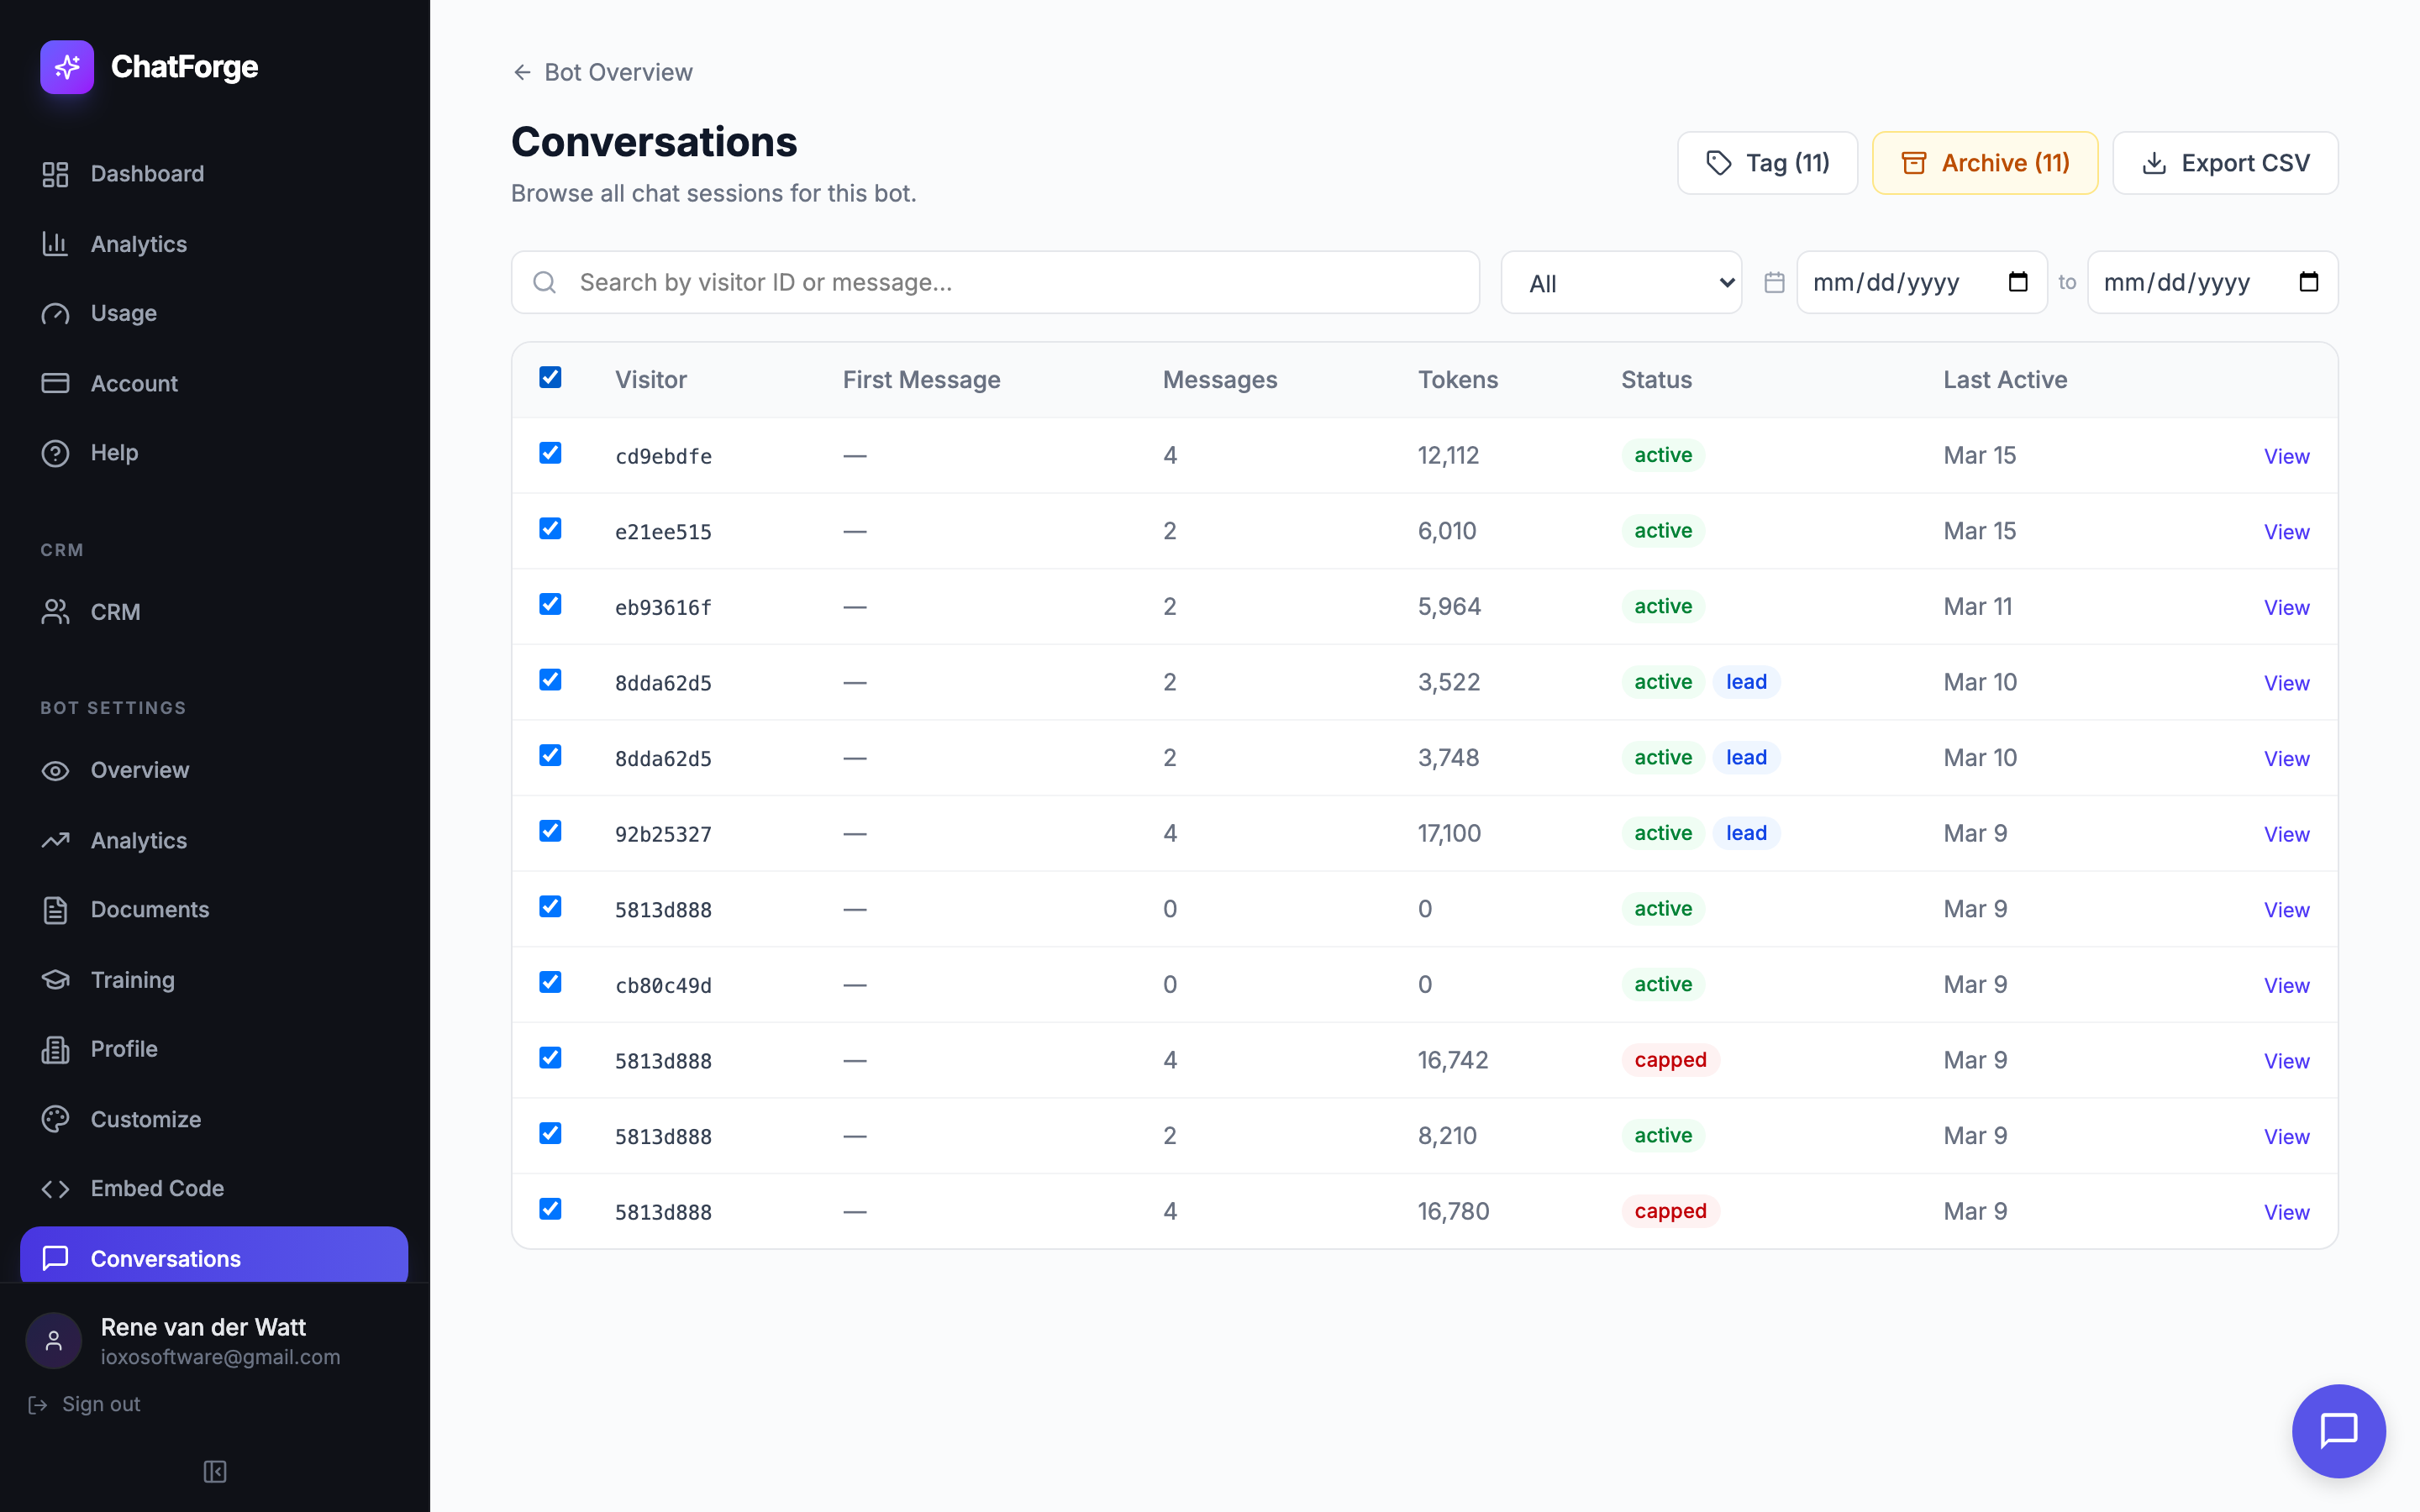Open the Archive (11) action
This screenshot has width=2420, height=1512.
coord(1984,163)
